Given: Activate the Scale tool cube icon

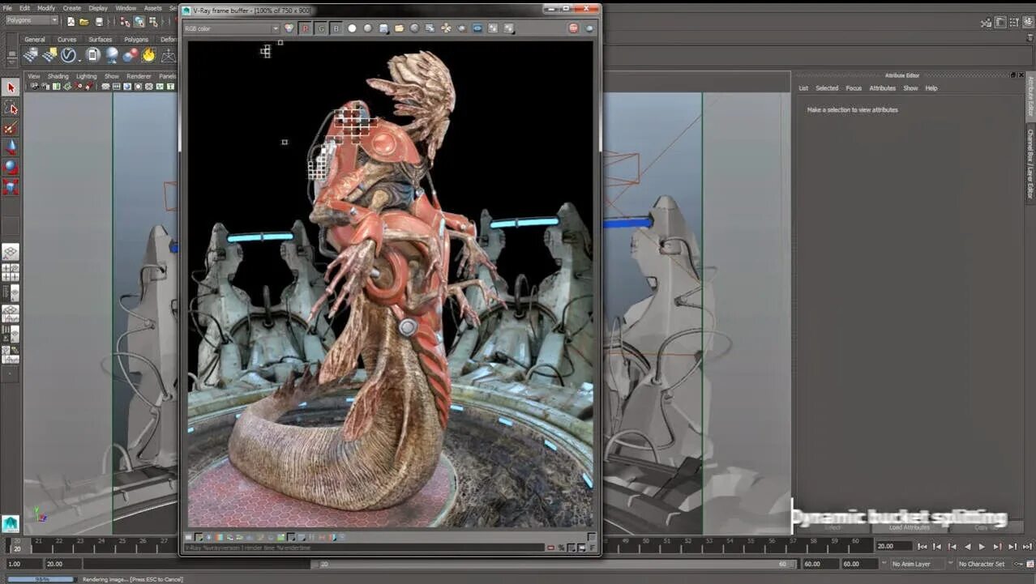Looking at the screenshot, I should tap(11, 188).
